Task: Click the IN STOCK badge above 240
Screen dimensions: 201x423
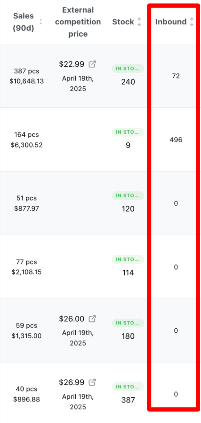Action: pyautogui.click(x=128, y=68)
